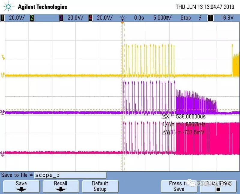Click the channel 4 ground marker at left
Screen dimensions: 240x194
[x=3, y=153]
